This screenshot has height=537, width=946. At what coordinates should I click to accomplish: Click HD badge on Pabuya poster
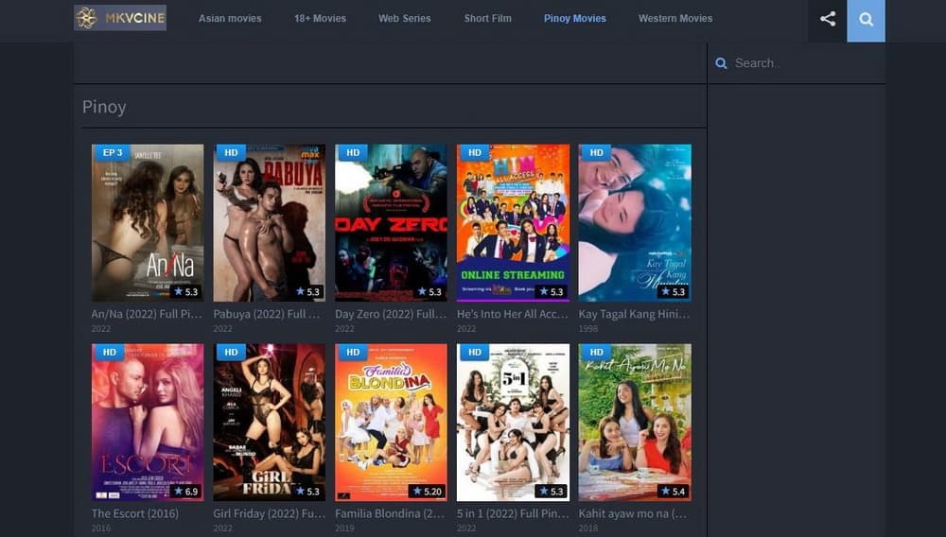231,152
